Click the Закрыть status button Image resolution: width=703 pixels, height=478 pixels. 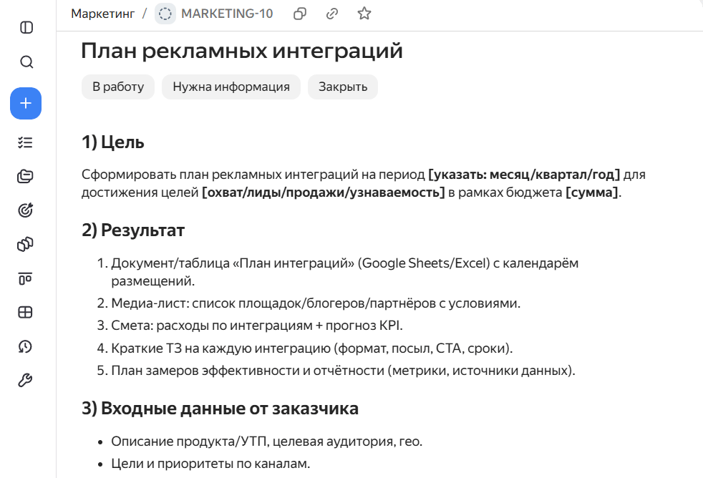pos(343,87)
